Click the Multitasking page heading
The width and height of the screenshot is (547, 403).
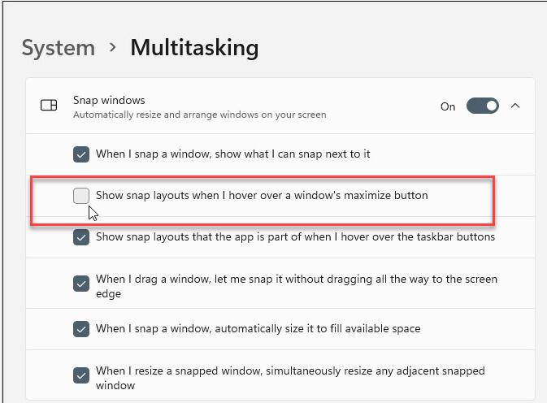point(194,48)
